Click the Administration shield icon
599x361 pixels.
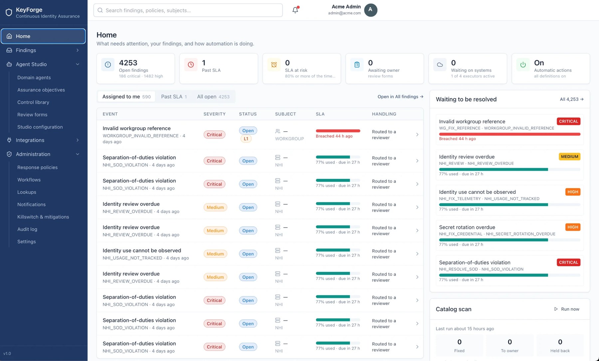click(x=9, y=154)
